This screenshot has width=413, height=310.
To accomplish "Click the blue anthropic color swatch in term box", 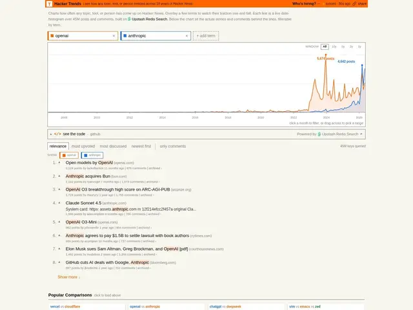I will pyautogui.click(x=125, y=36).
